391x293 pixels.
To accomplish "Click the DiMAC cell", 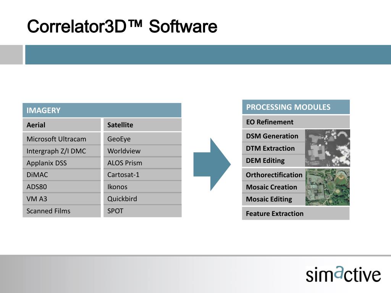I will pyautogui.click(x=61, y=175).
